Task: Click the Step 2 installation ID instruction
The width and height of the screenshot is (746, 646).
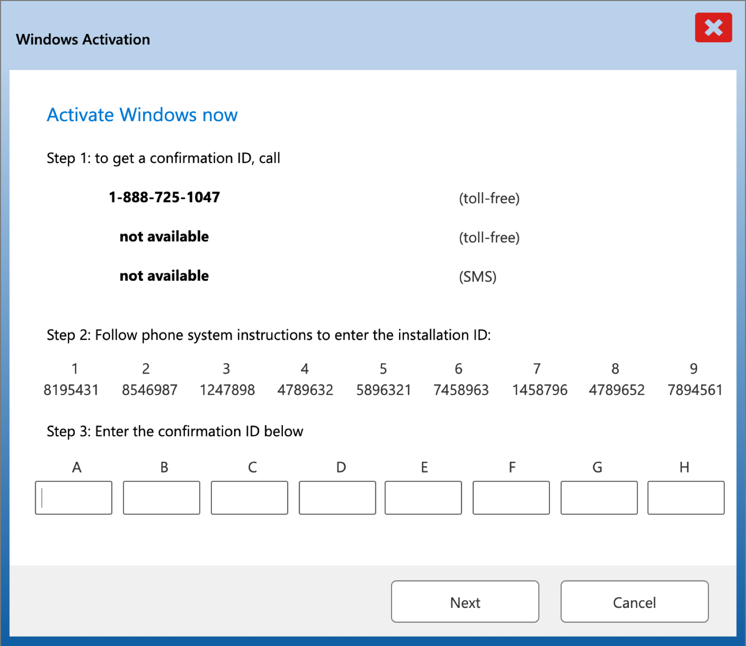Action: 268,335
